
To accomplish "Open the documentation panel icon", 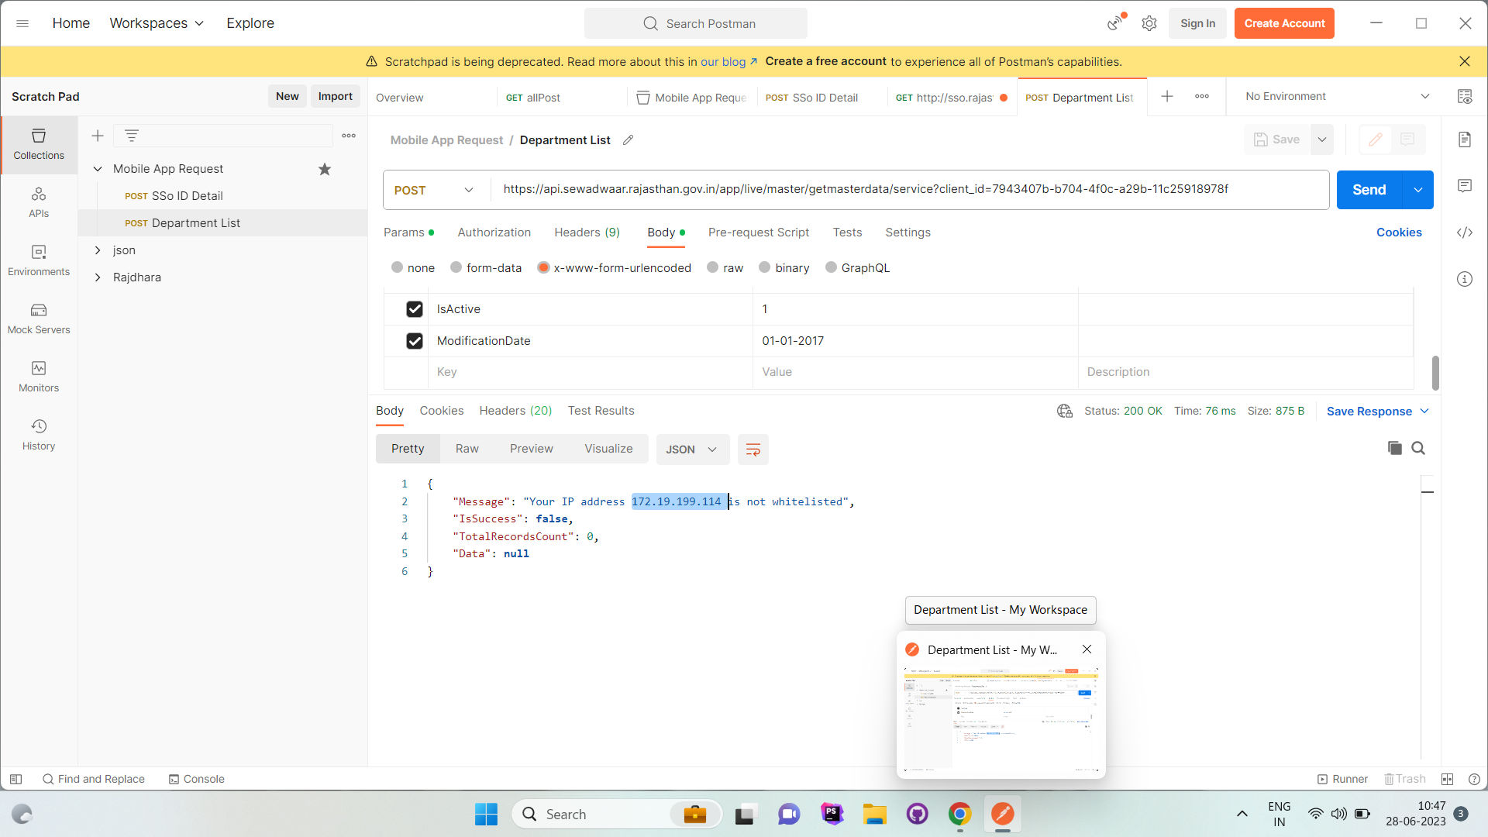I will coord(1465,139).
